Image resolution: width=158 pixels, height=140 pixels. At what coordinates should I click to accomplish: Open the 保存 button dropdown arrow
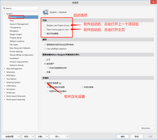(33, 136)
